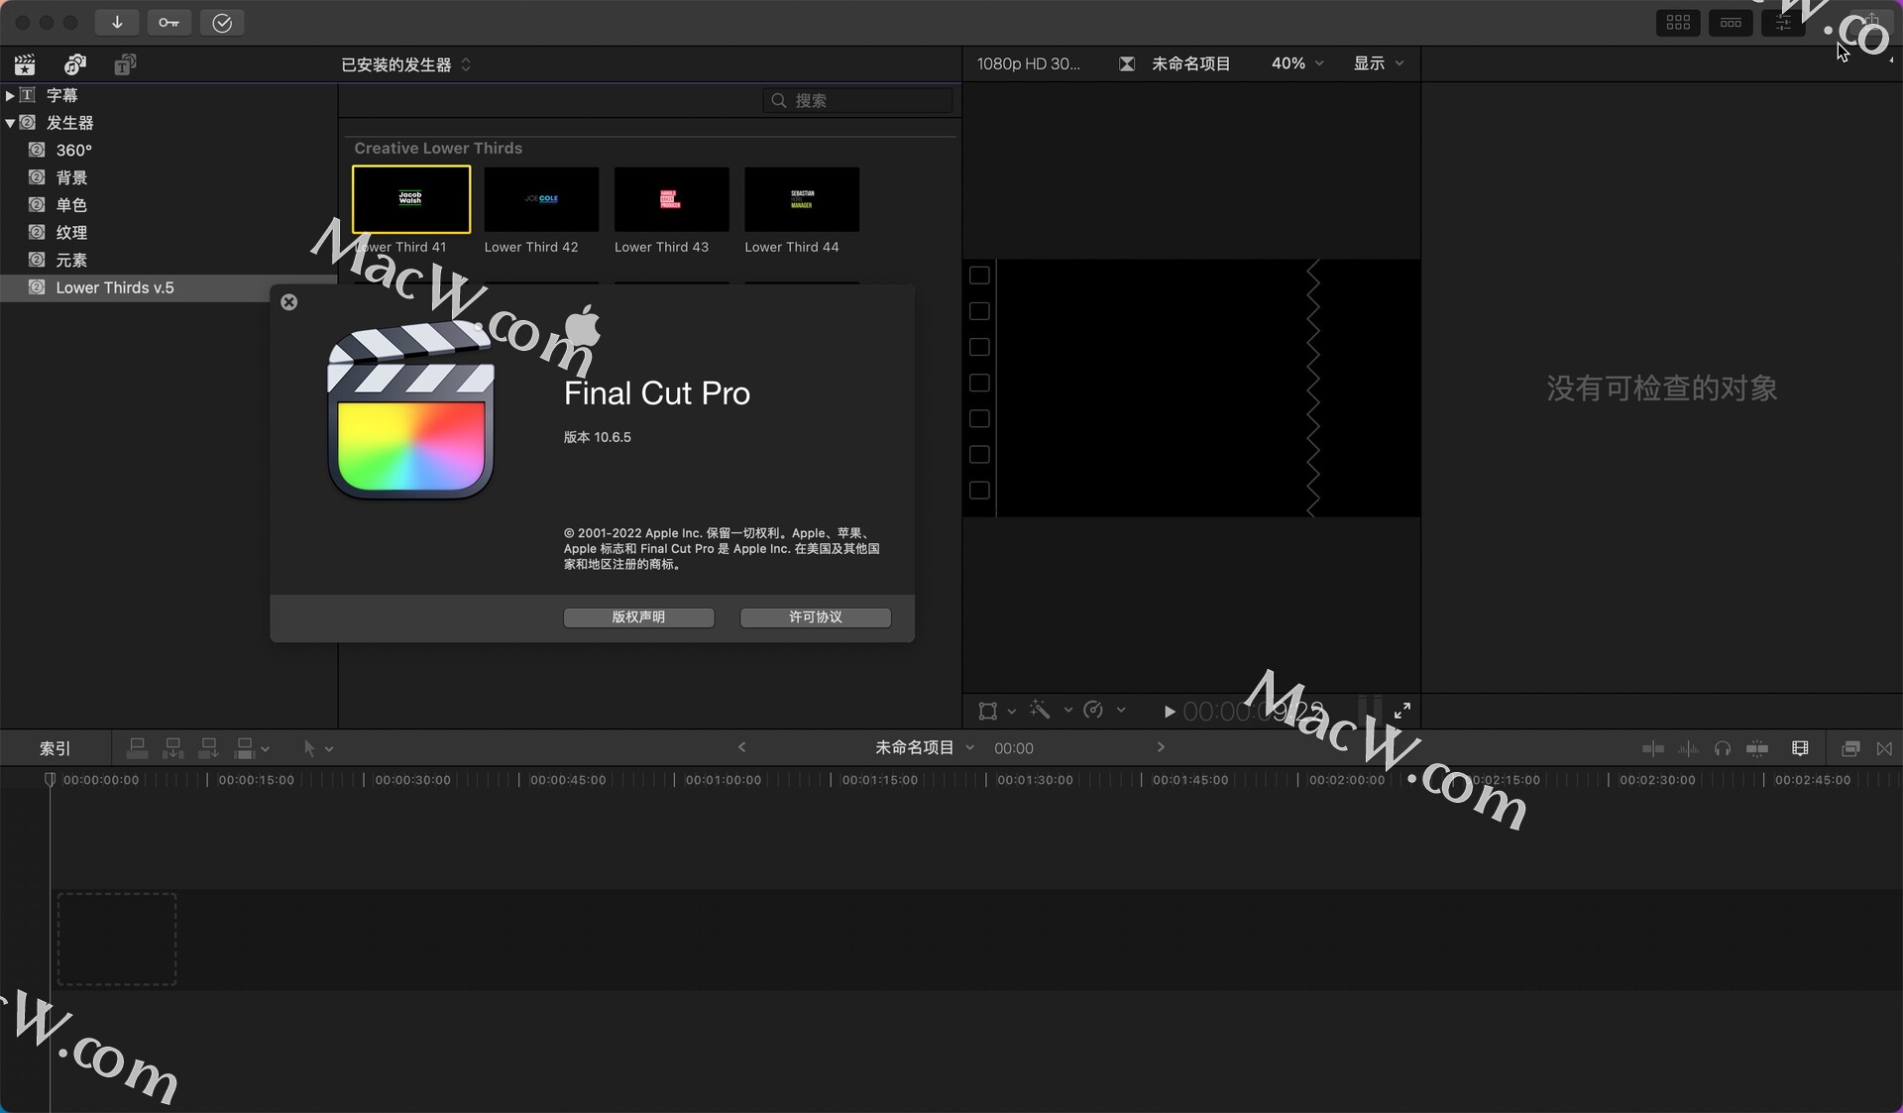Select Lower Thirds v.5 in sidebar
Image resolution: width=1903 pixels, height=1113 pixels.
[114, 287]
